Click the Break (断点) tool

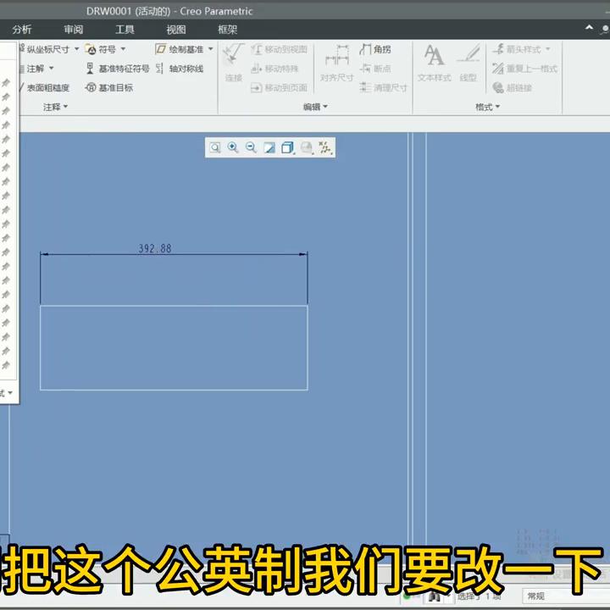[x=376, y=69]
